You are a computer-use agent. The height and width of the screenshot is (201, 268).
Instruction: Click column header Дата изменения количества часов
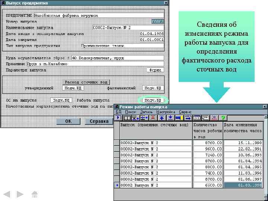243,131
